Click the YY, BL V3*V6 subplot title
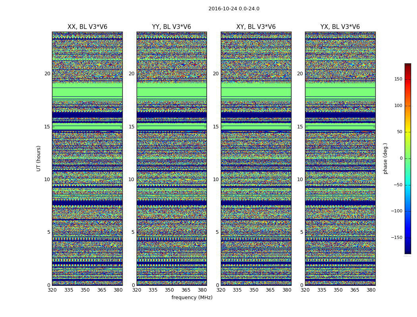417x317 pixels. (172, 27)
